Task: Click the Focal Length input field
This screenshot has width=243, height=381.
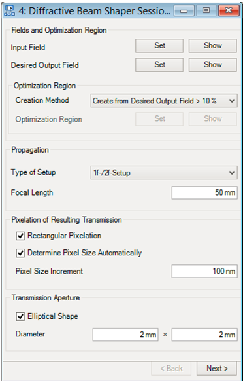Action: [x=204, y=192]
